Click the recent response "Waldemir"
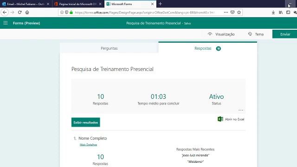Image resolution: width=297 pixels, height=167 pixels. tap(195, 161)
